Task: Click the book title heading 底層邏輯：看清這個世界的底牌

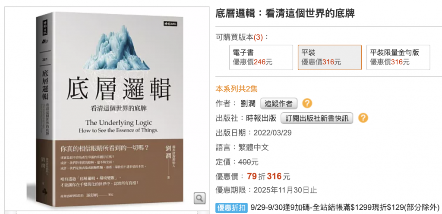Action: [285, 13]
